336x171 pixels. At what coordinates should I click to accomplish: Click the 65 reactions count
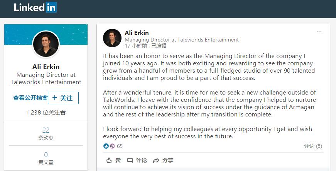pos(120,146)
